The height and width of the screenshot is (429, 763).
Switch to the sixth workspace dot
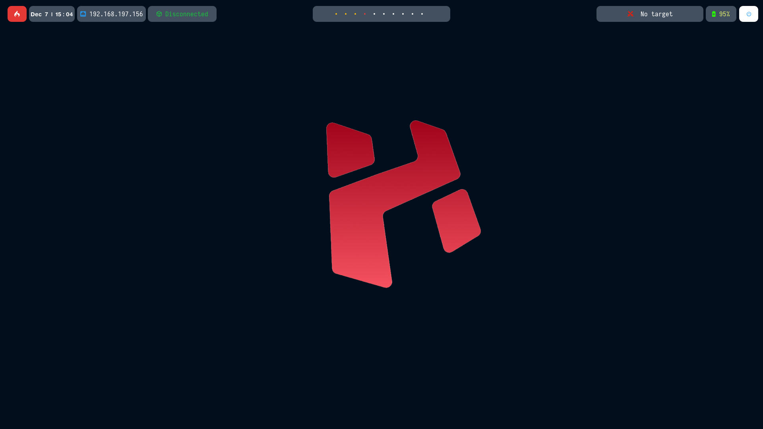click(384, 14)
